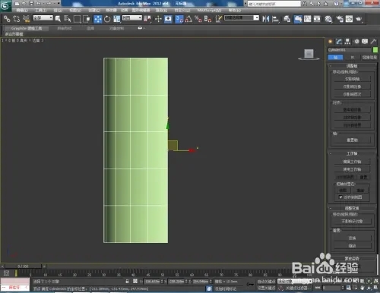
Task: Toggle the Spinner Snap button
Action: 207,19
